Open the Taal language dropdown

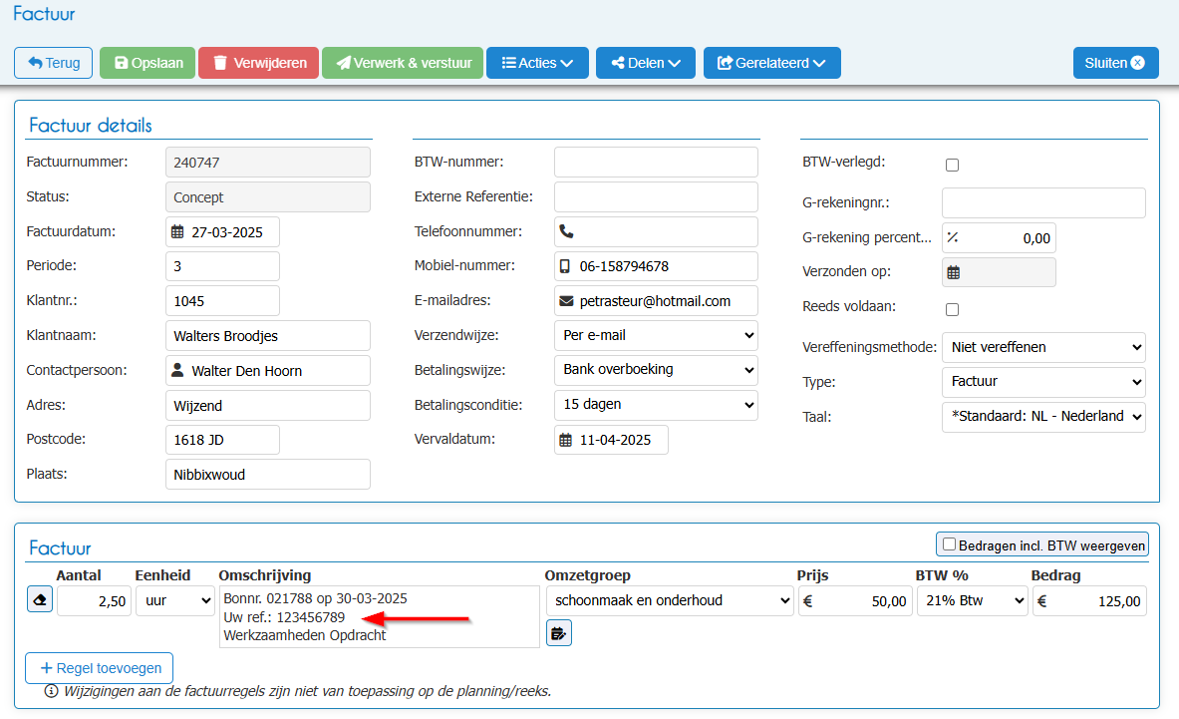click(x=1043, y=417)
